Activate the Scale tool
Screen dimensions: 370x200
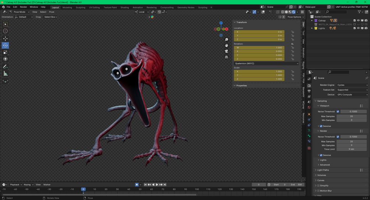click(6, 52)
